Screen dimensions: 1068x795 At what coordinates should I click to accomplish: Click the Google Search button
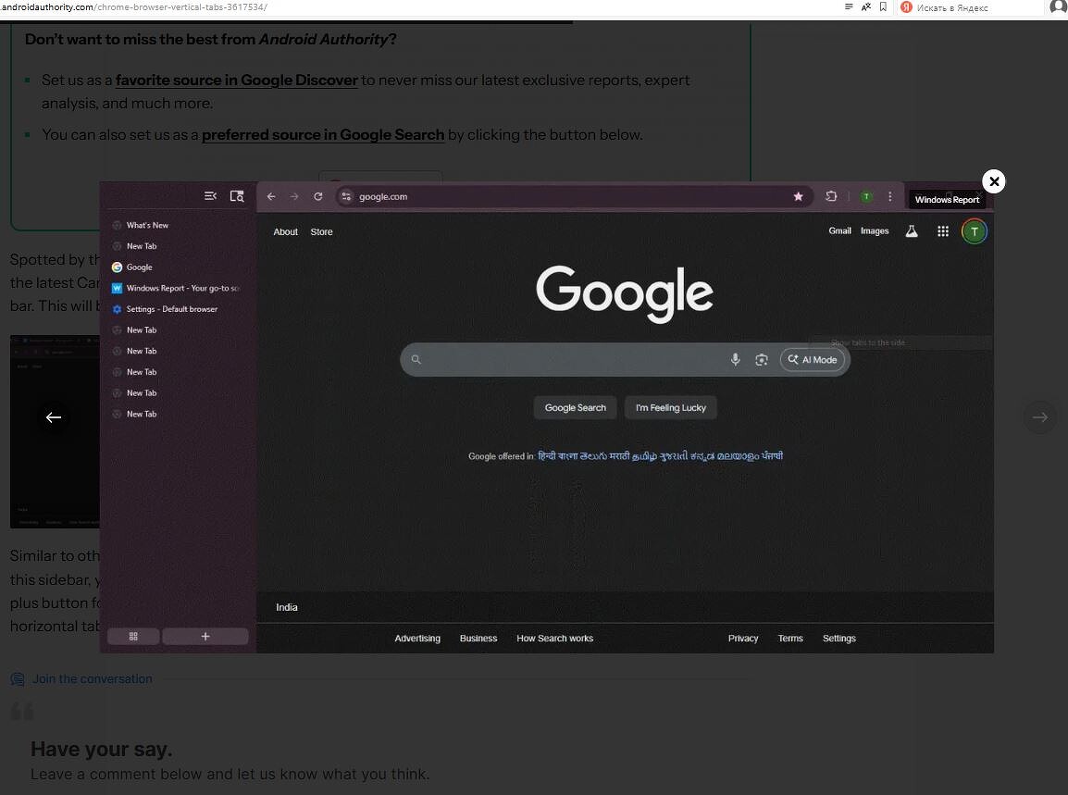click(x=575, y=408)
